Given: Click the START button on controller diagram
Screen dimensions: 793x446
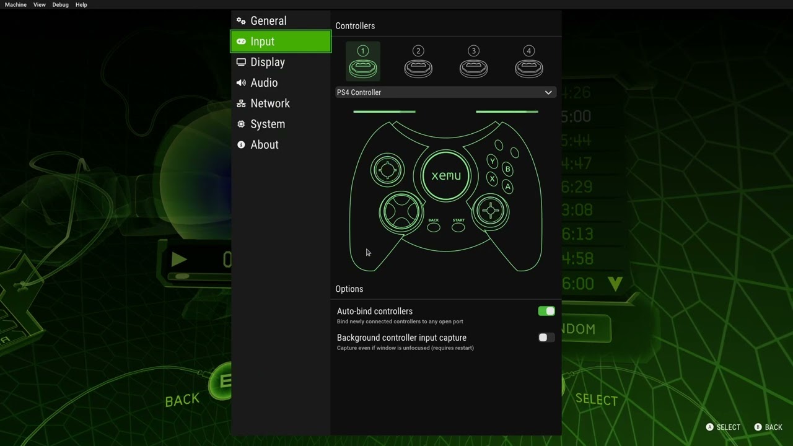Looking at the screenshot, I should point(458,227).
